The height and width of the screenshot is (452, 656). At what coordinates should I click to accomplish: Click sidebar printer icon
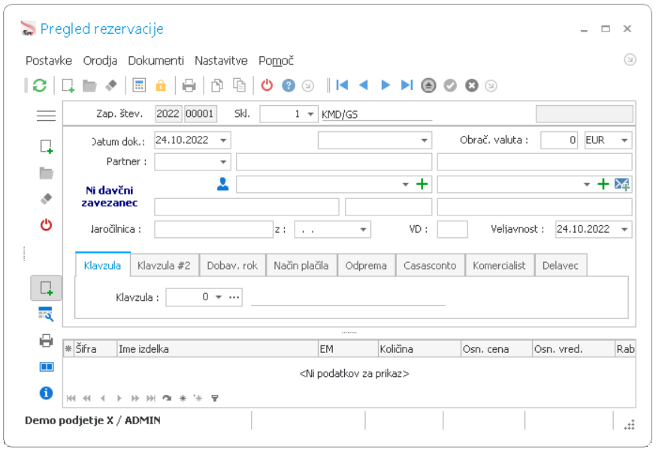click(x=46, y=341)
